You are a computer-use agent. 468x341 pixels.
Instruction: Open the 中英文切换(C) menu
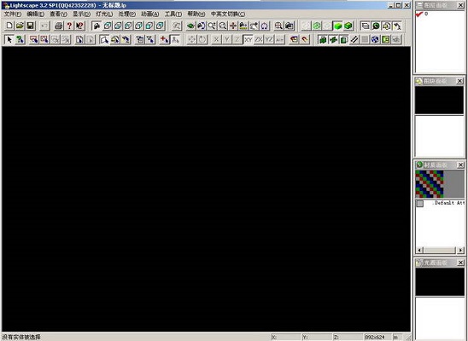[228, 14]
